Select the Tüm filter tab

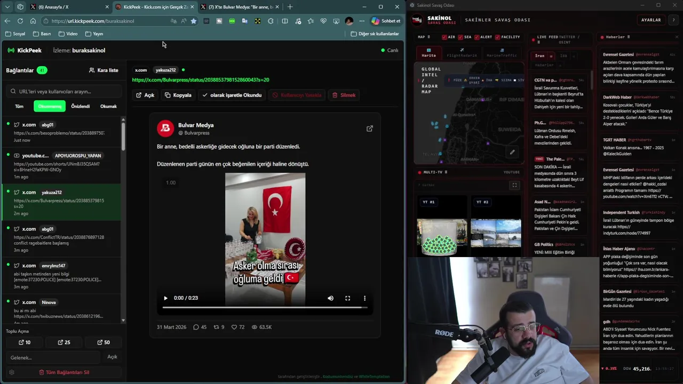[x=19, y=106]
